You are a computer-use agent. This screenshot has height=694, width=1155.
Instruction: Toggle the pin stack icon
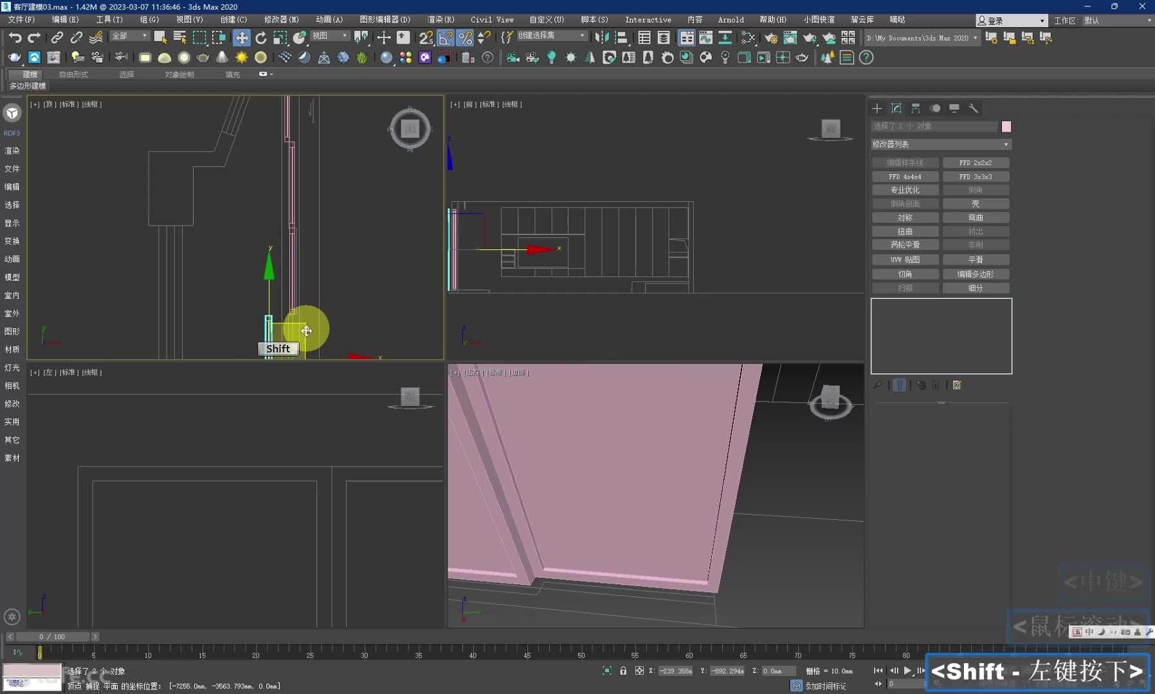877,385
